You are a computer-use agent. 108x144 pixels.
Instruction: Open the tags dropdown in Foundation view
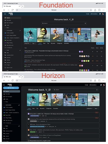point(34,43)
